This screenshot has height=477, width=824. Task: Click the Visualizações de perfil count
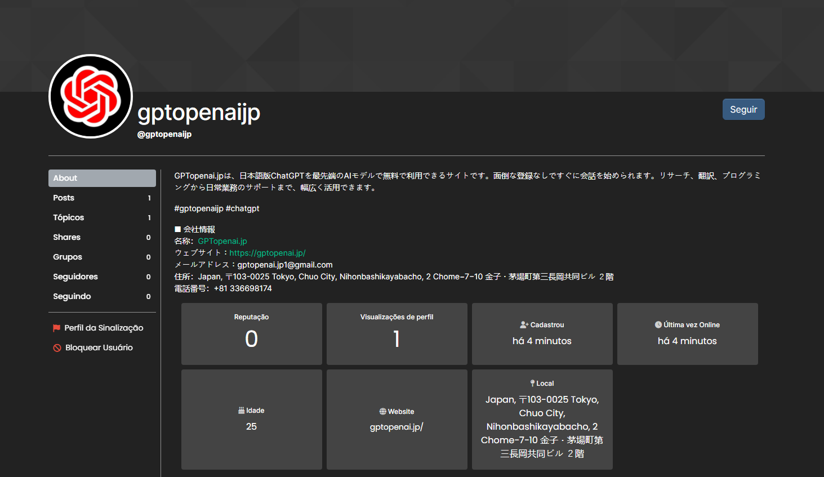(x=397, y=339)
